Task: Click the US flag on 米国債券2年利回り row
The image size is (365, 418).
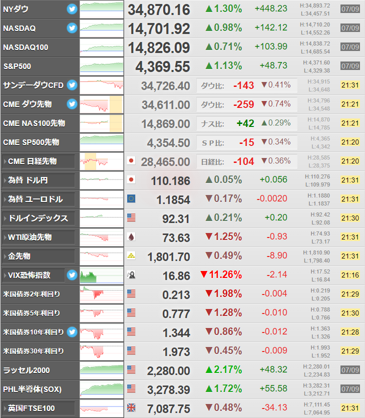Action: (x=131, y=294)
